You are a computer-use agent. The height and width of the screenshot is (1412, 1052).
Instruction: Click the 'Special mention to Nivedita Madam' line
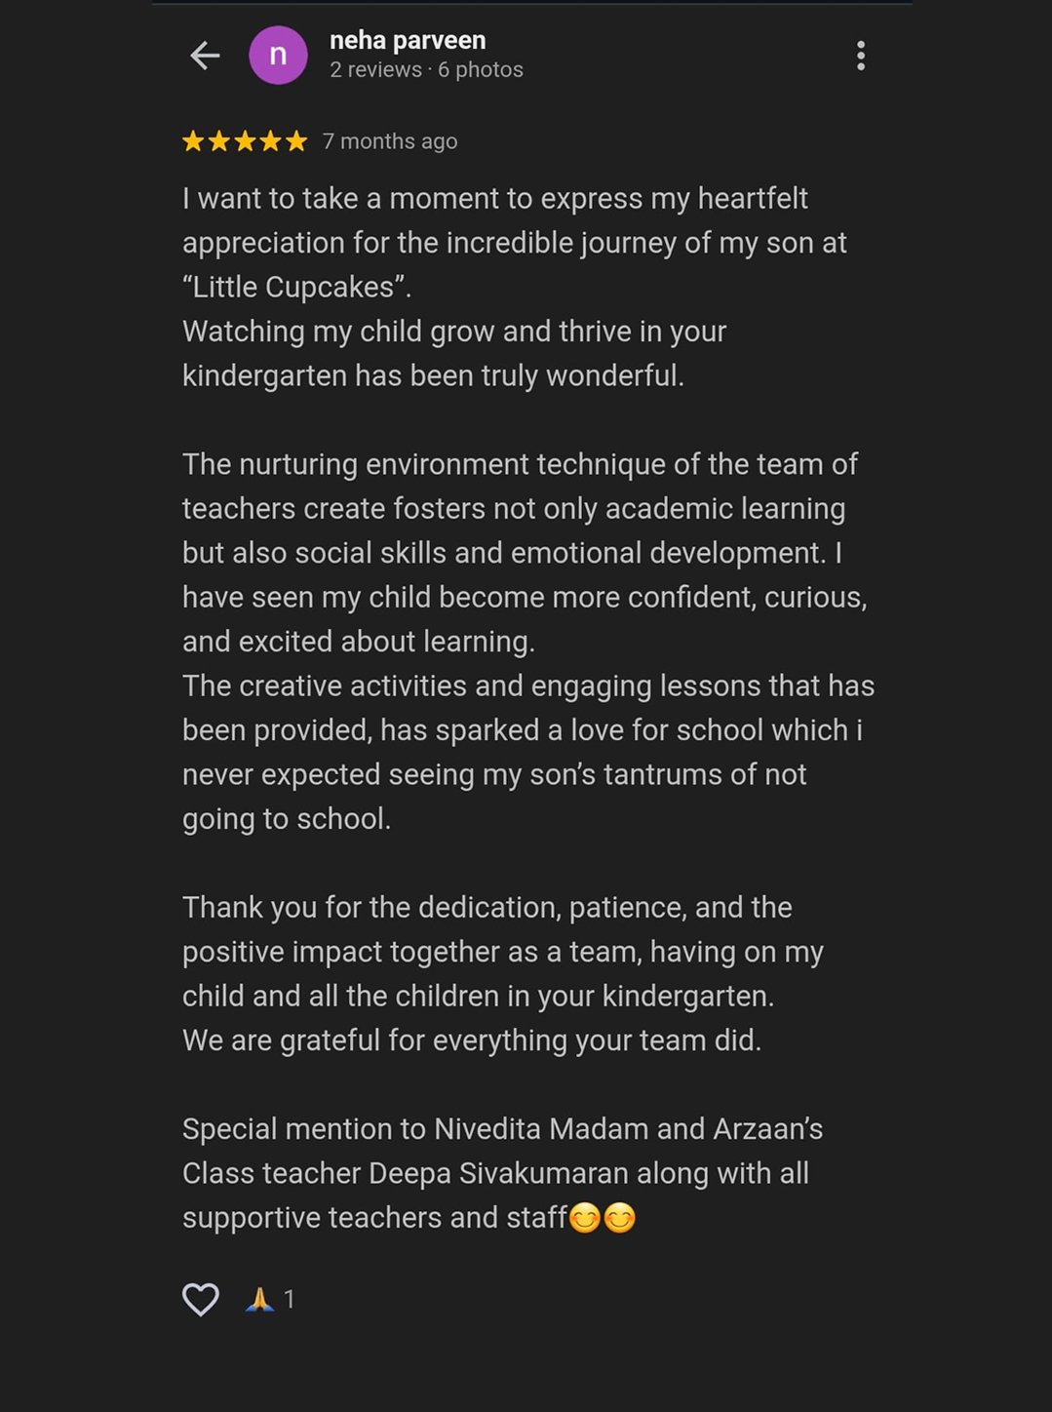(503, 1129)
